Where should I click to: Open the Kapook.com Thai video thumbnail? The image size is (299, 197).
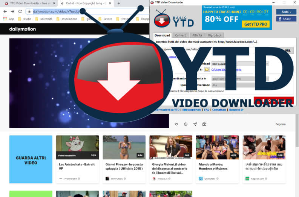264,147
